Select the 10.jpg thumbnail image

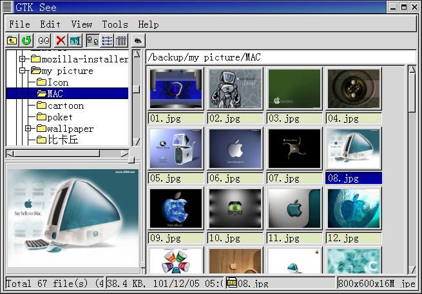tap(235, 208)
